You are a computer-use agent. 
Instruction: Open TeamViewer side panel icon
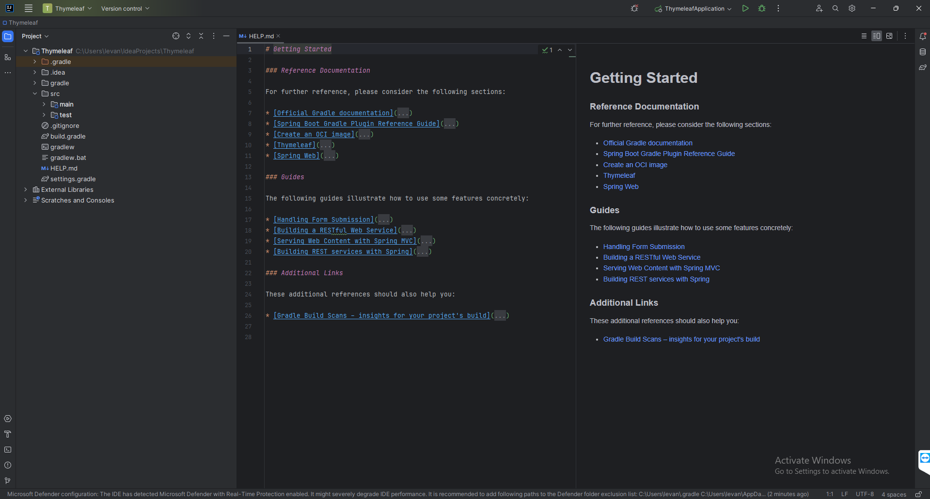coord(925,458)
